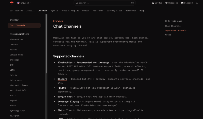Viewport: 203px width, 119px height.
Task: Open LINE in sidebar
Action: click(x=12, y=70)
